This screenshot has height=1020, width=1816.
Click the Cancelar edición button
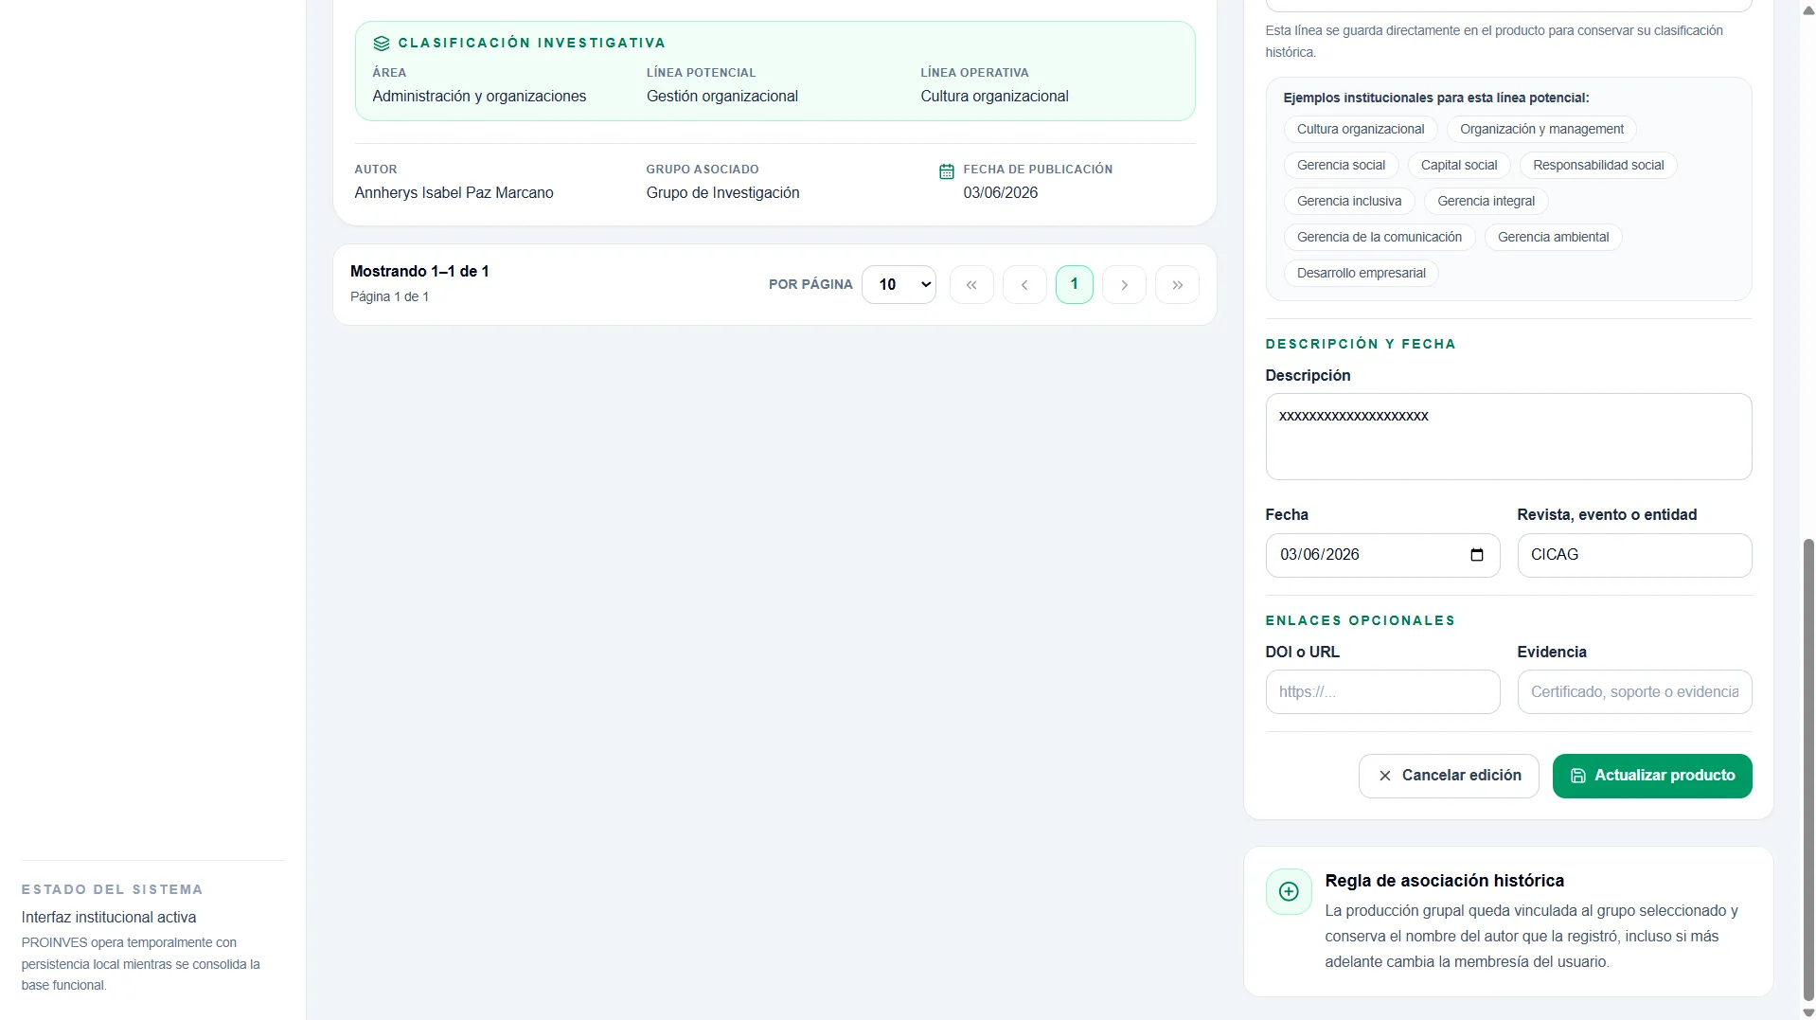(1449, 776)
